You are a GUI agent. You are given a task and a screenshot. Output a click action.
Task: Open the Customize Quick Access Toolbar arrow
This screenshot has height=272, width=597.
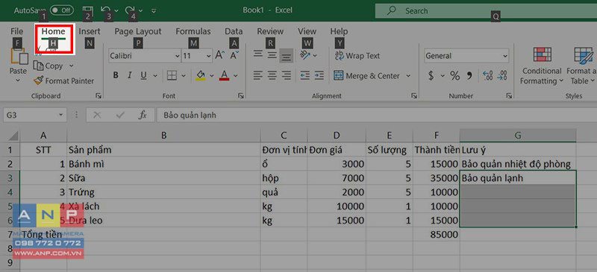click(154, 10)
